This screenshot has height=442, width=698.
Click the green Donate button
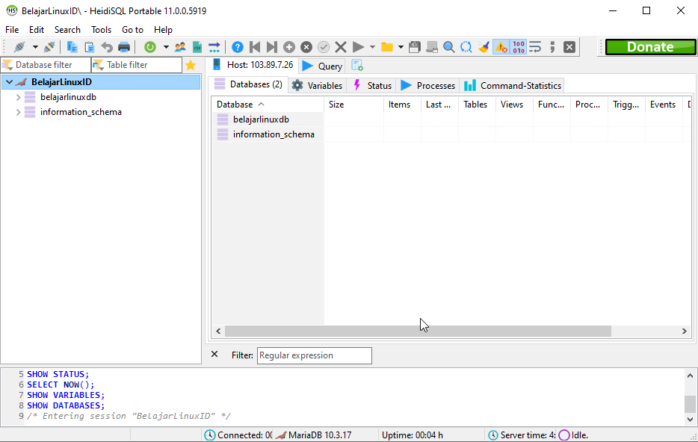(x=650, y=47)
